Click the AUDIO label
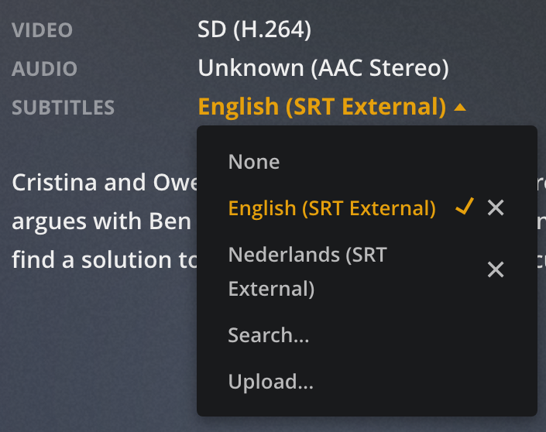Image resolution: width=546 pixels, height=432 pixels. coord(44,69)
